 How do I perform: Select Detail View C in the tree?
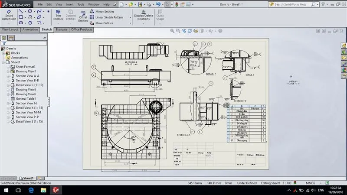[x=31, y=85]
